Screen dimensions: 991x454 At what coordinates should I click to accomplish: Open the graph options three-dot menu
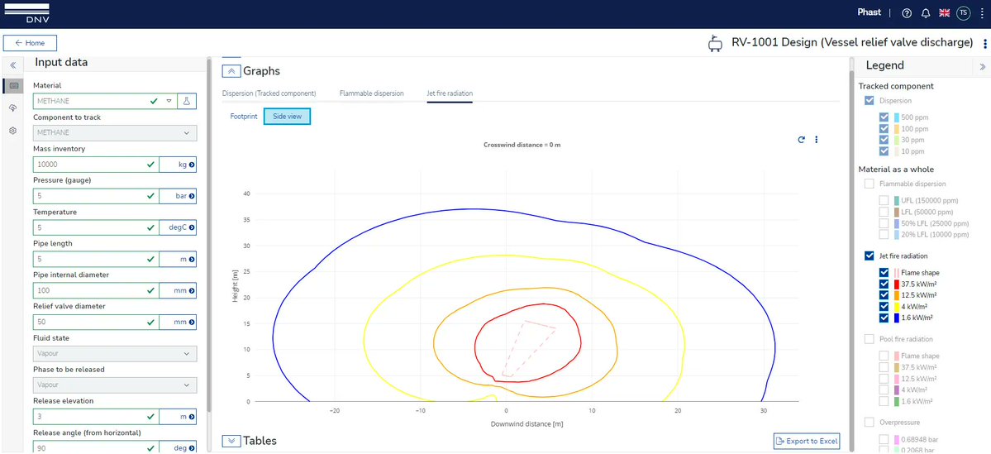[817, 140]
